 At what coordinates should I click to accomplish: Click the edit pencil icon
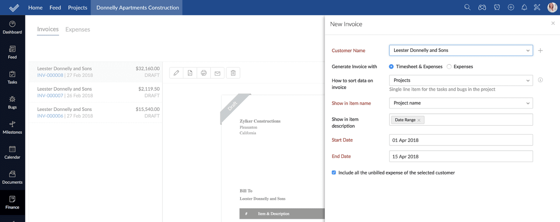[176, 73]
